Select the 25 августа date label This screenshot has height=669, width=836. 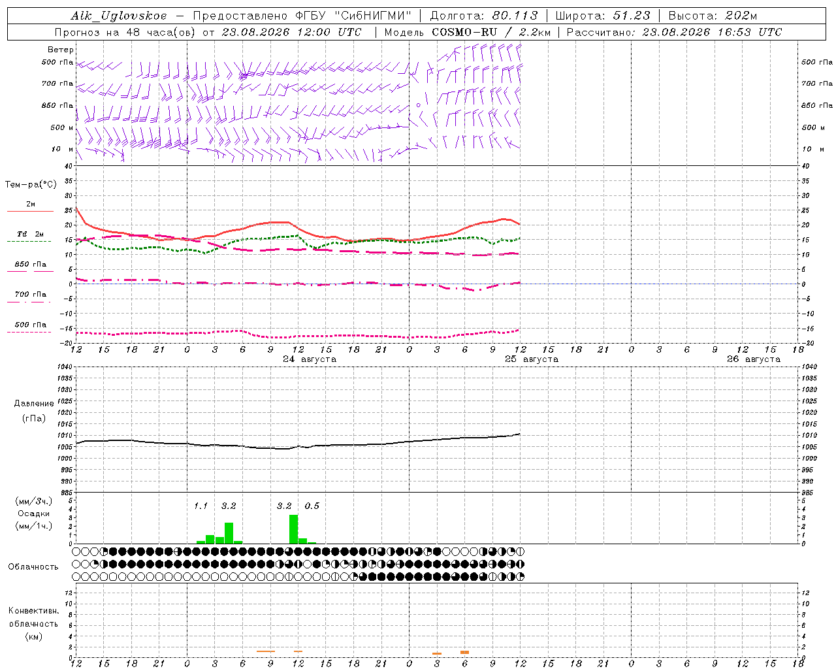(531, 359)
